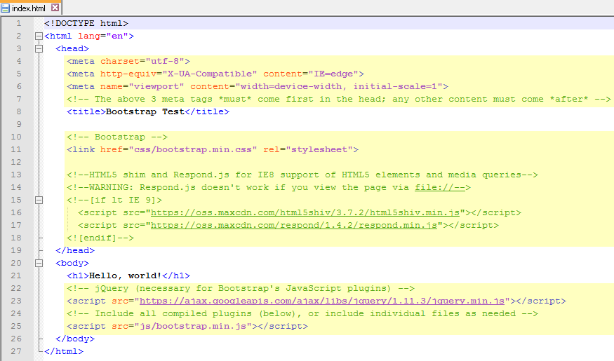Viewport: 614px width, 361px height.
Task: Click the closing </body> tag
Action: [75, 339]
